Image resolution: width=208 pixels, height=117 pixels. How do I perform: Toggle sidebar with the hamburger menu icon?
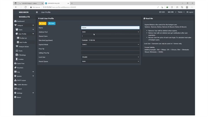tap(37, 12)
